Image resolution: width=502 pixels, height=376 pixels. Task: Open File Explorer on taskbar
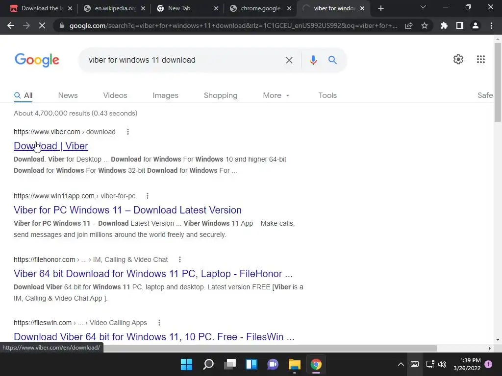(x=295, y=364)
